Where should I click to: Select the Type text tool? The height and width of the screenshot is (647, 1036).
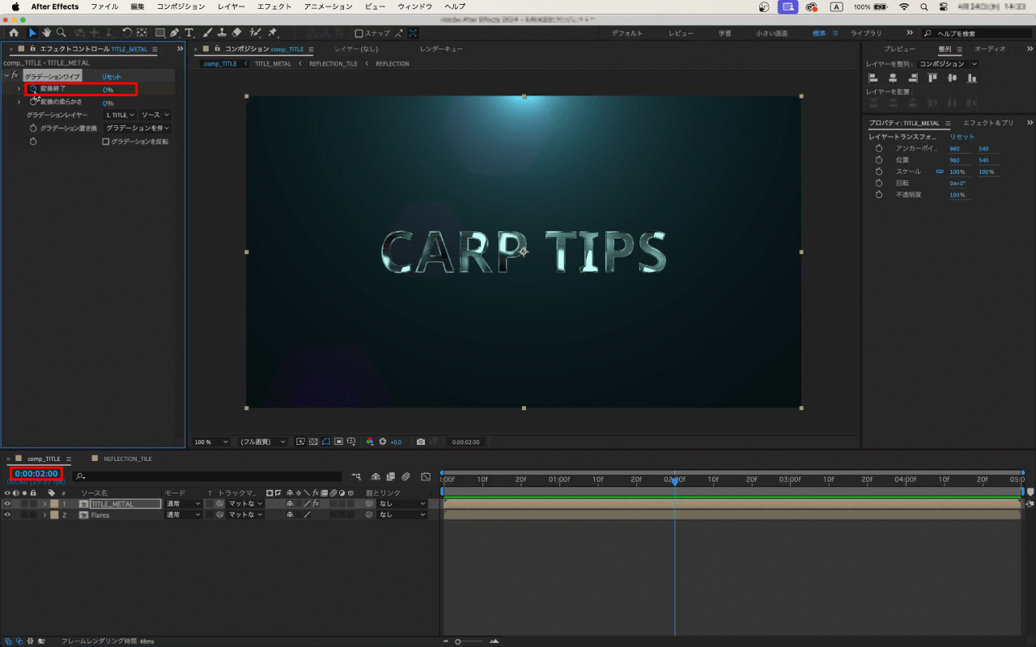click(189, 33)
